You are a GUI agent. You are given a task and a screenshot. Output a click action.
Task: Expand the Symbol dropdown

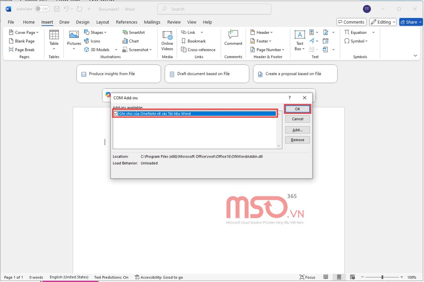(x=366, y=41)
